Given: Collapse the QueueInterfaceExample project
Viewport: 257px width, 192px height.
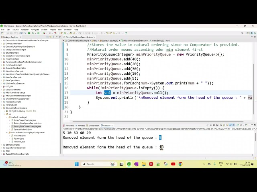Looking at the screenshot, I should (x=2, y=108).
